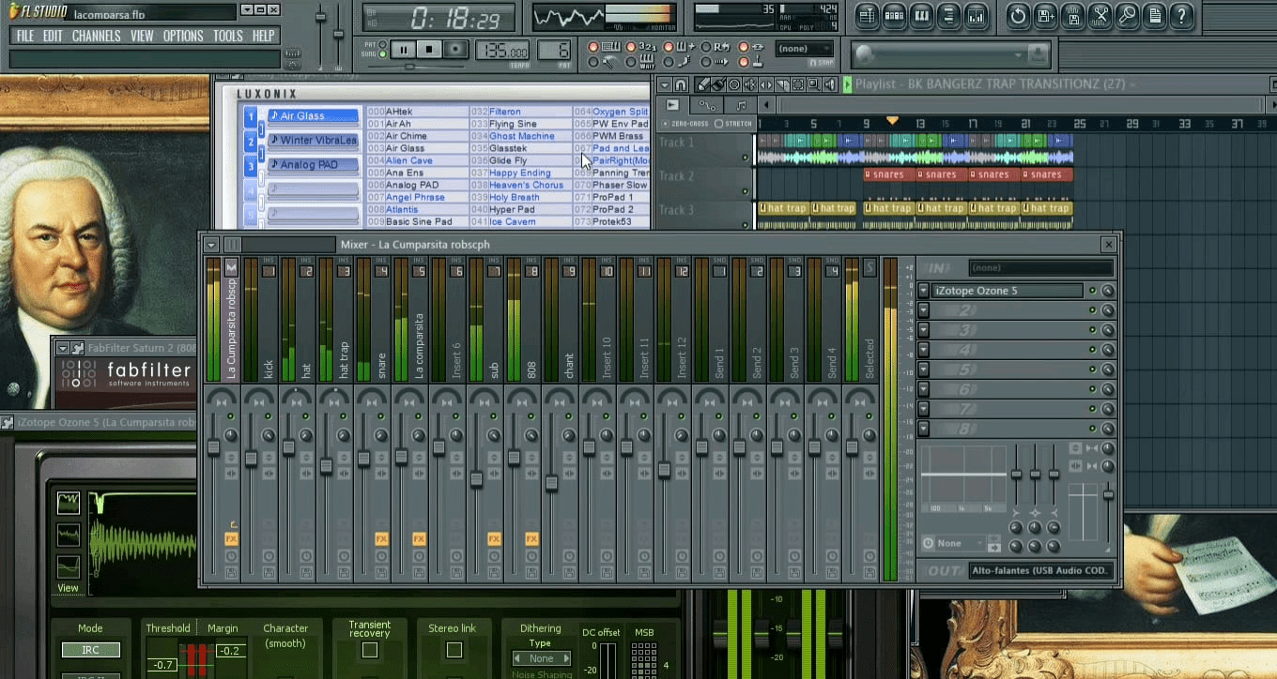1277x679 pixels.
Task: Toggle the Playlist snap magnet icon
Action: (682, 84)
